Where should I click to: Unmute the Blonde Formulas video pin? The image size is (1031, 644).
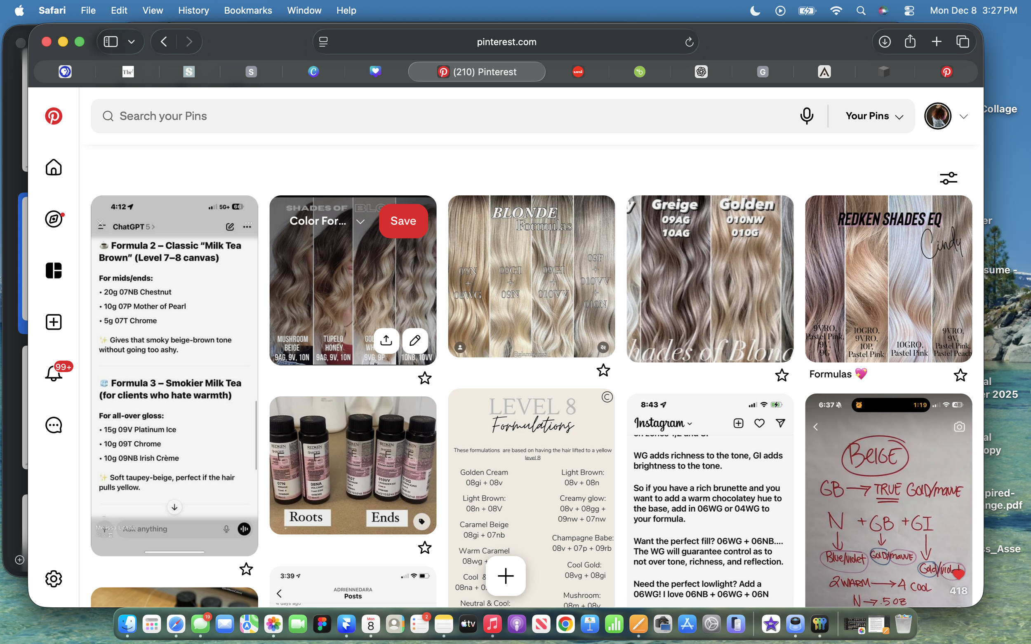click(603, 347)
